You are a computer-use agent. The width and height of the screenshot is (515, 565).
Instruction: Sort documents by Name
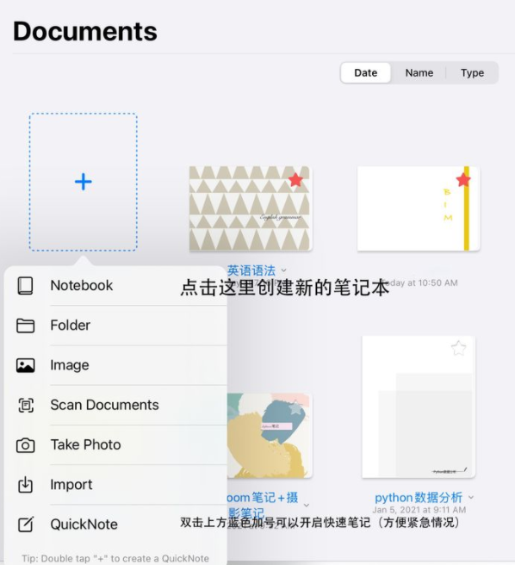pyautogui.click(x=419, y=73)
